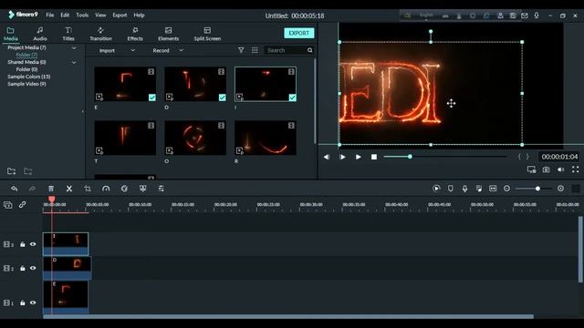Hide video track 3 with eye icon

point(33,244)
